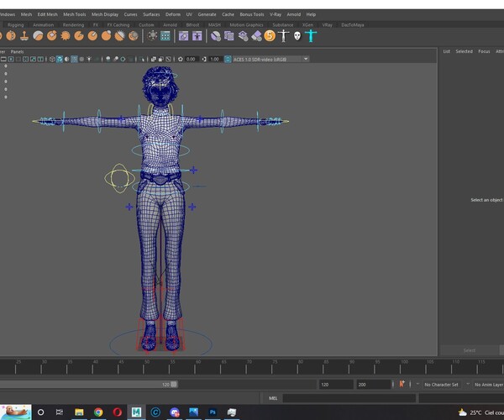
Task: Open the Panels menu in viewport
Action: pyautogui.click(x=17, y=52)
